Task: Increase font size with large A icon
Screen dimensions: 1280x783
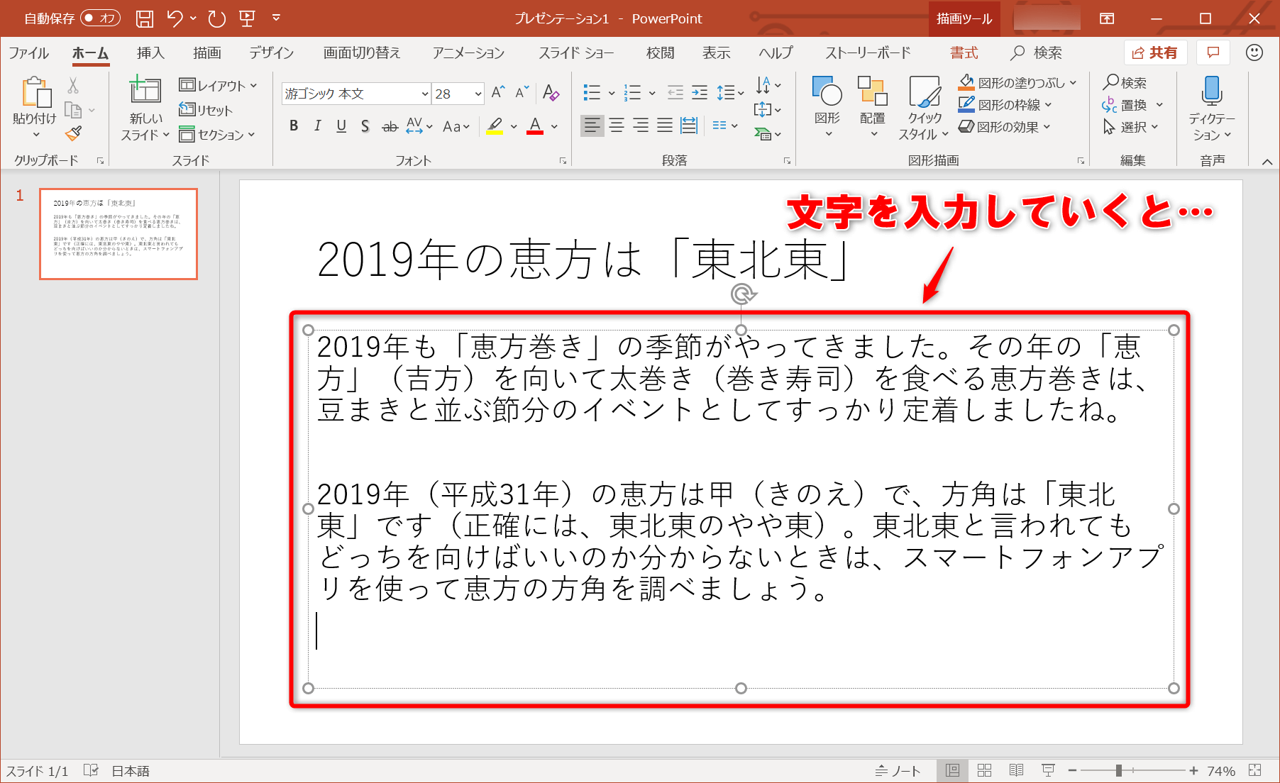Action: tap(498, 92)
